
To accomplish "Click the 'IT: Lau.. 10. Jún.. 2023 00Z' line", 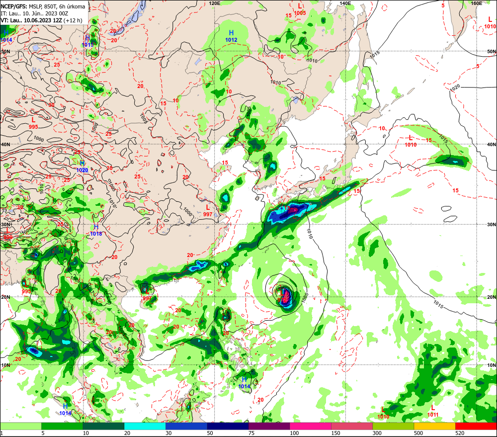I will point(34,13).
